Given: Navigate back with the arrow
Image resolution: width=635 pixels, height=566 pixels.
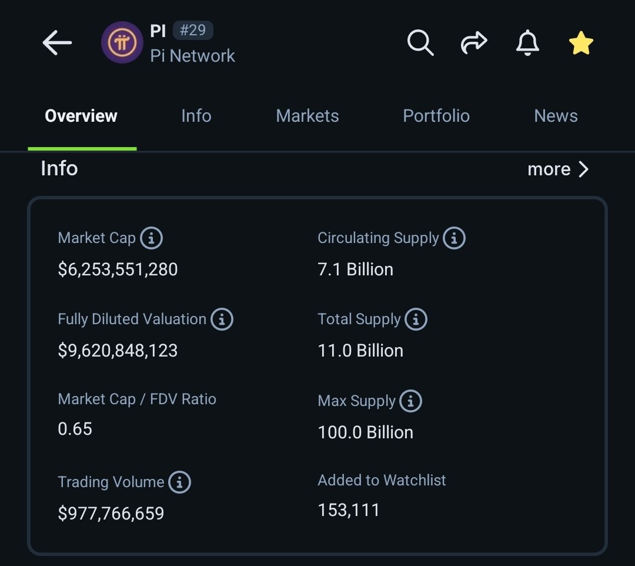Looking at the screenshot, I should pyautogui.click(x=56, y=42).
